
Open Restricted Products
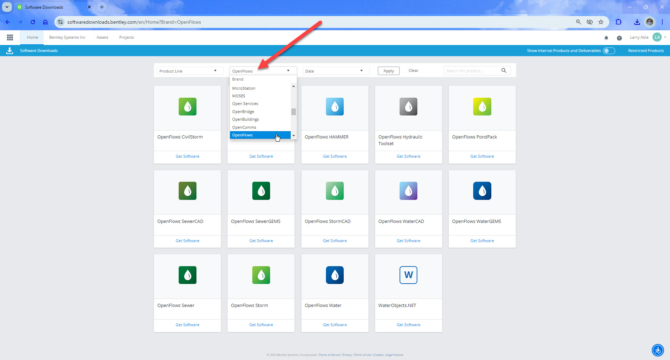pyautogui.click(x=646, y=51)
